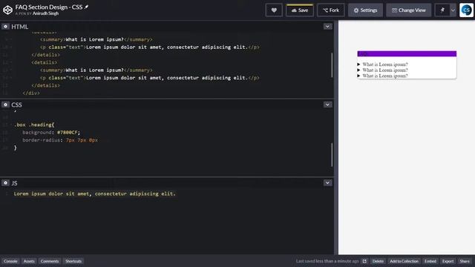The image size is (475, 267).
Task: Click the editor/preview divider handle
Action: 336,137
